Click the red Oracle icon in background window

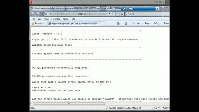(30, 2)
